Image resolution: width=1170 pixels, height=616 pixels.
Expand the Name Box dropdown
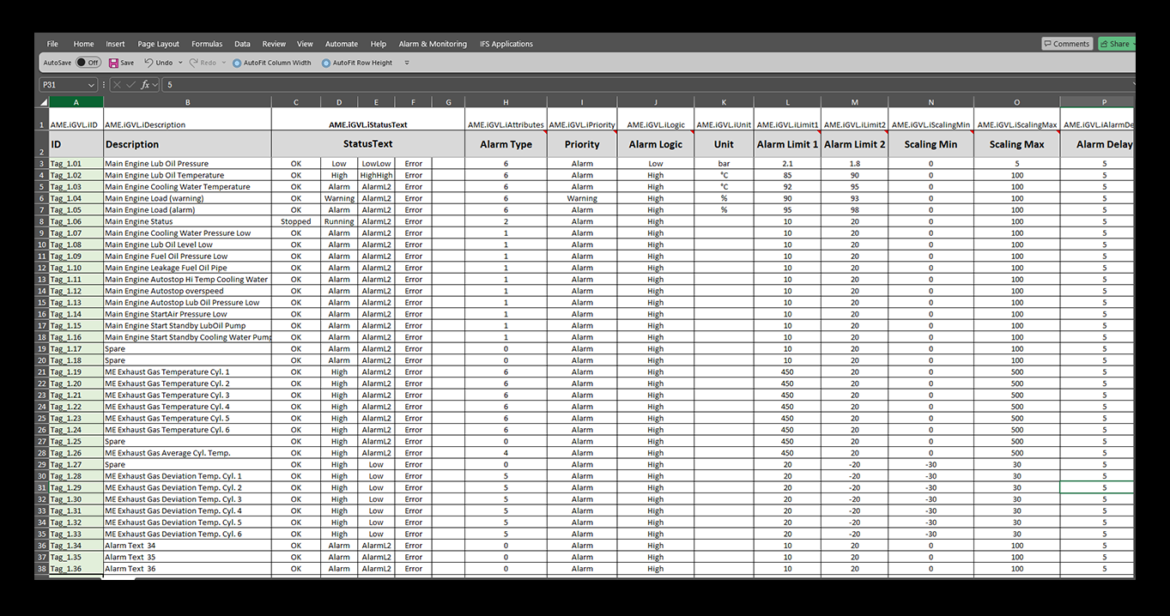[x=91, y=85]
